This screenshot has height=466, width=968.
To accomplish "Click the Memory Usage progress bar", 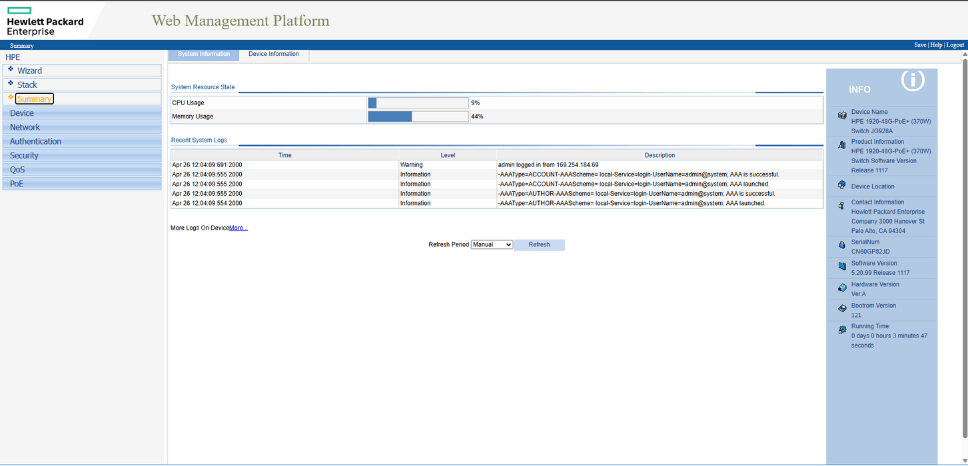I will (418, 116).
